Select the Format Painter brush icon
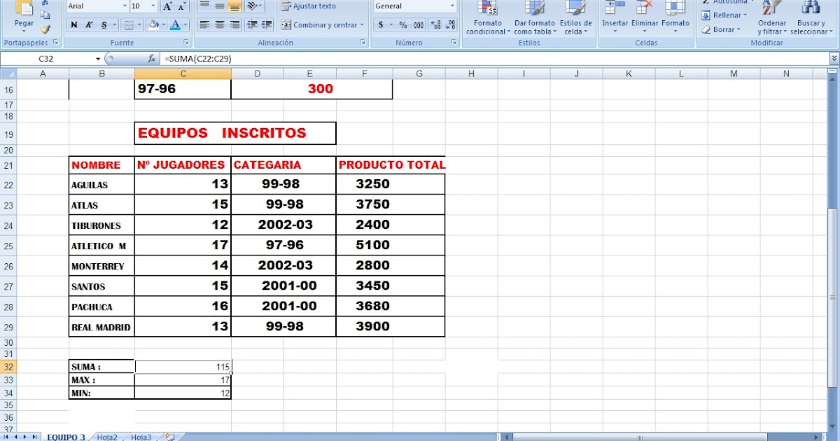Screen dimensions: 840x441 click(45, 29)
